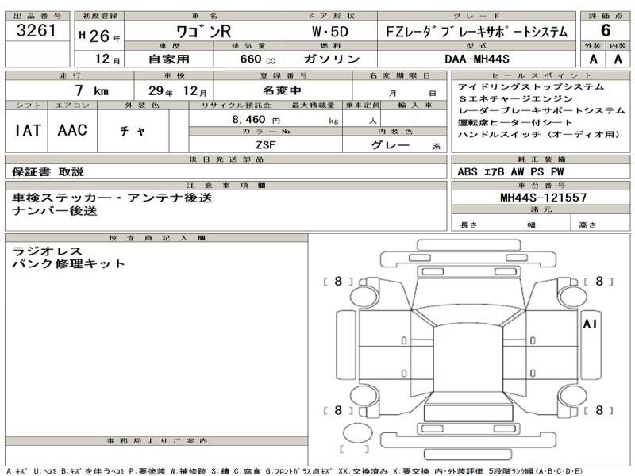Select the chassis number MH44S-121557
Screen dimensions: 635x476
pos(543,197)
